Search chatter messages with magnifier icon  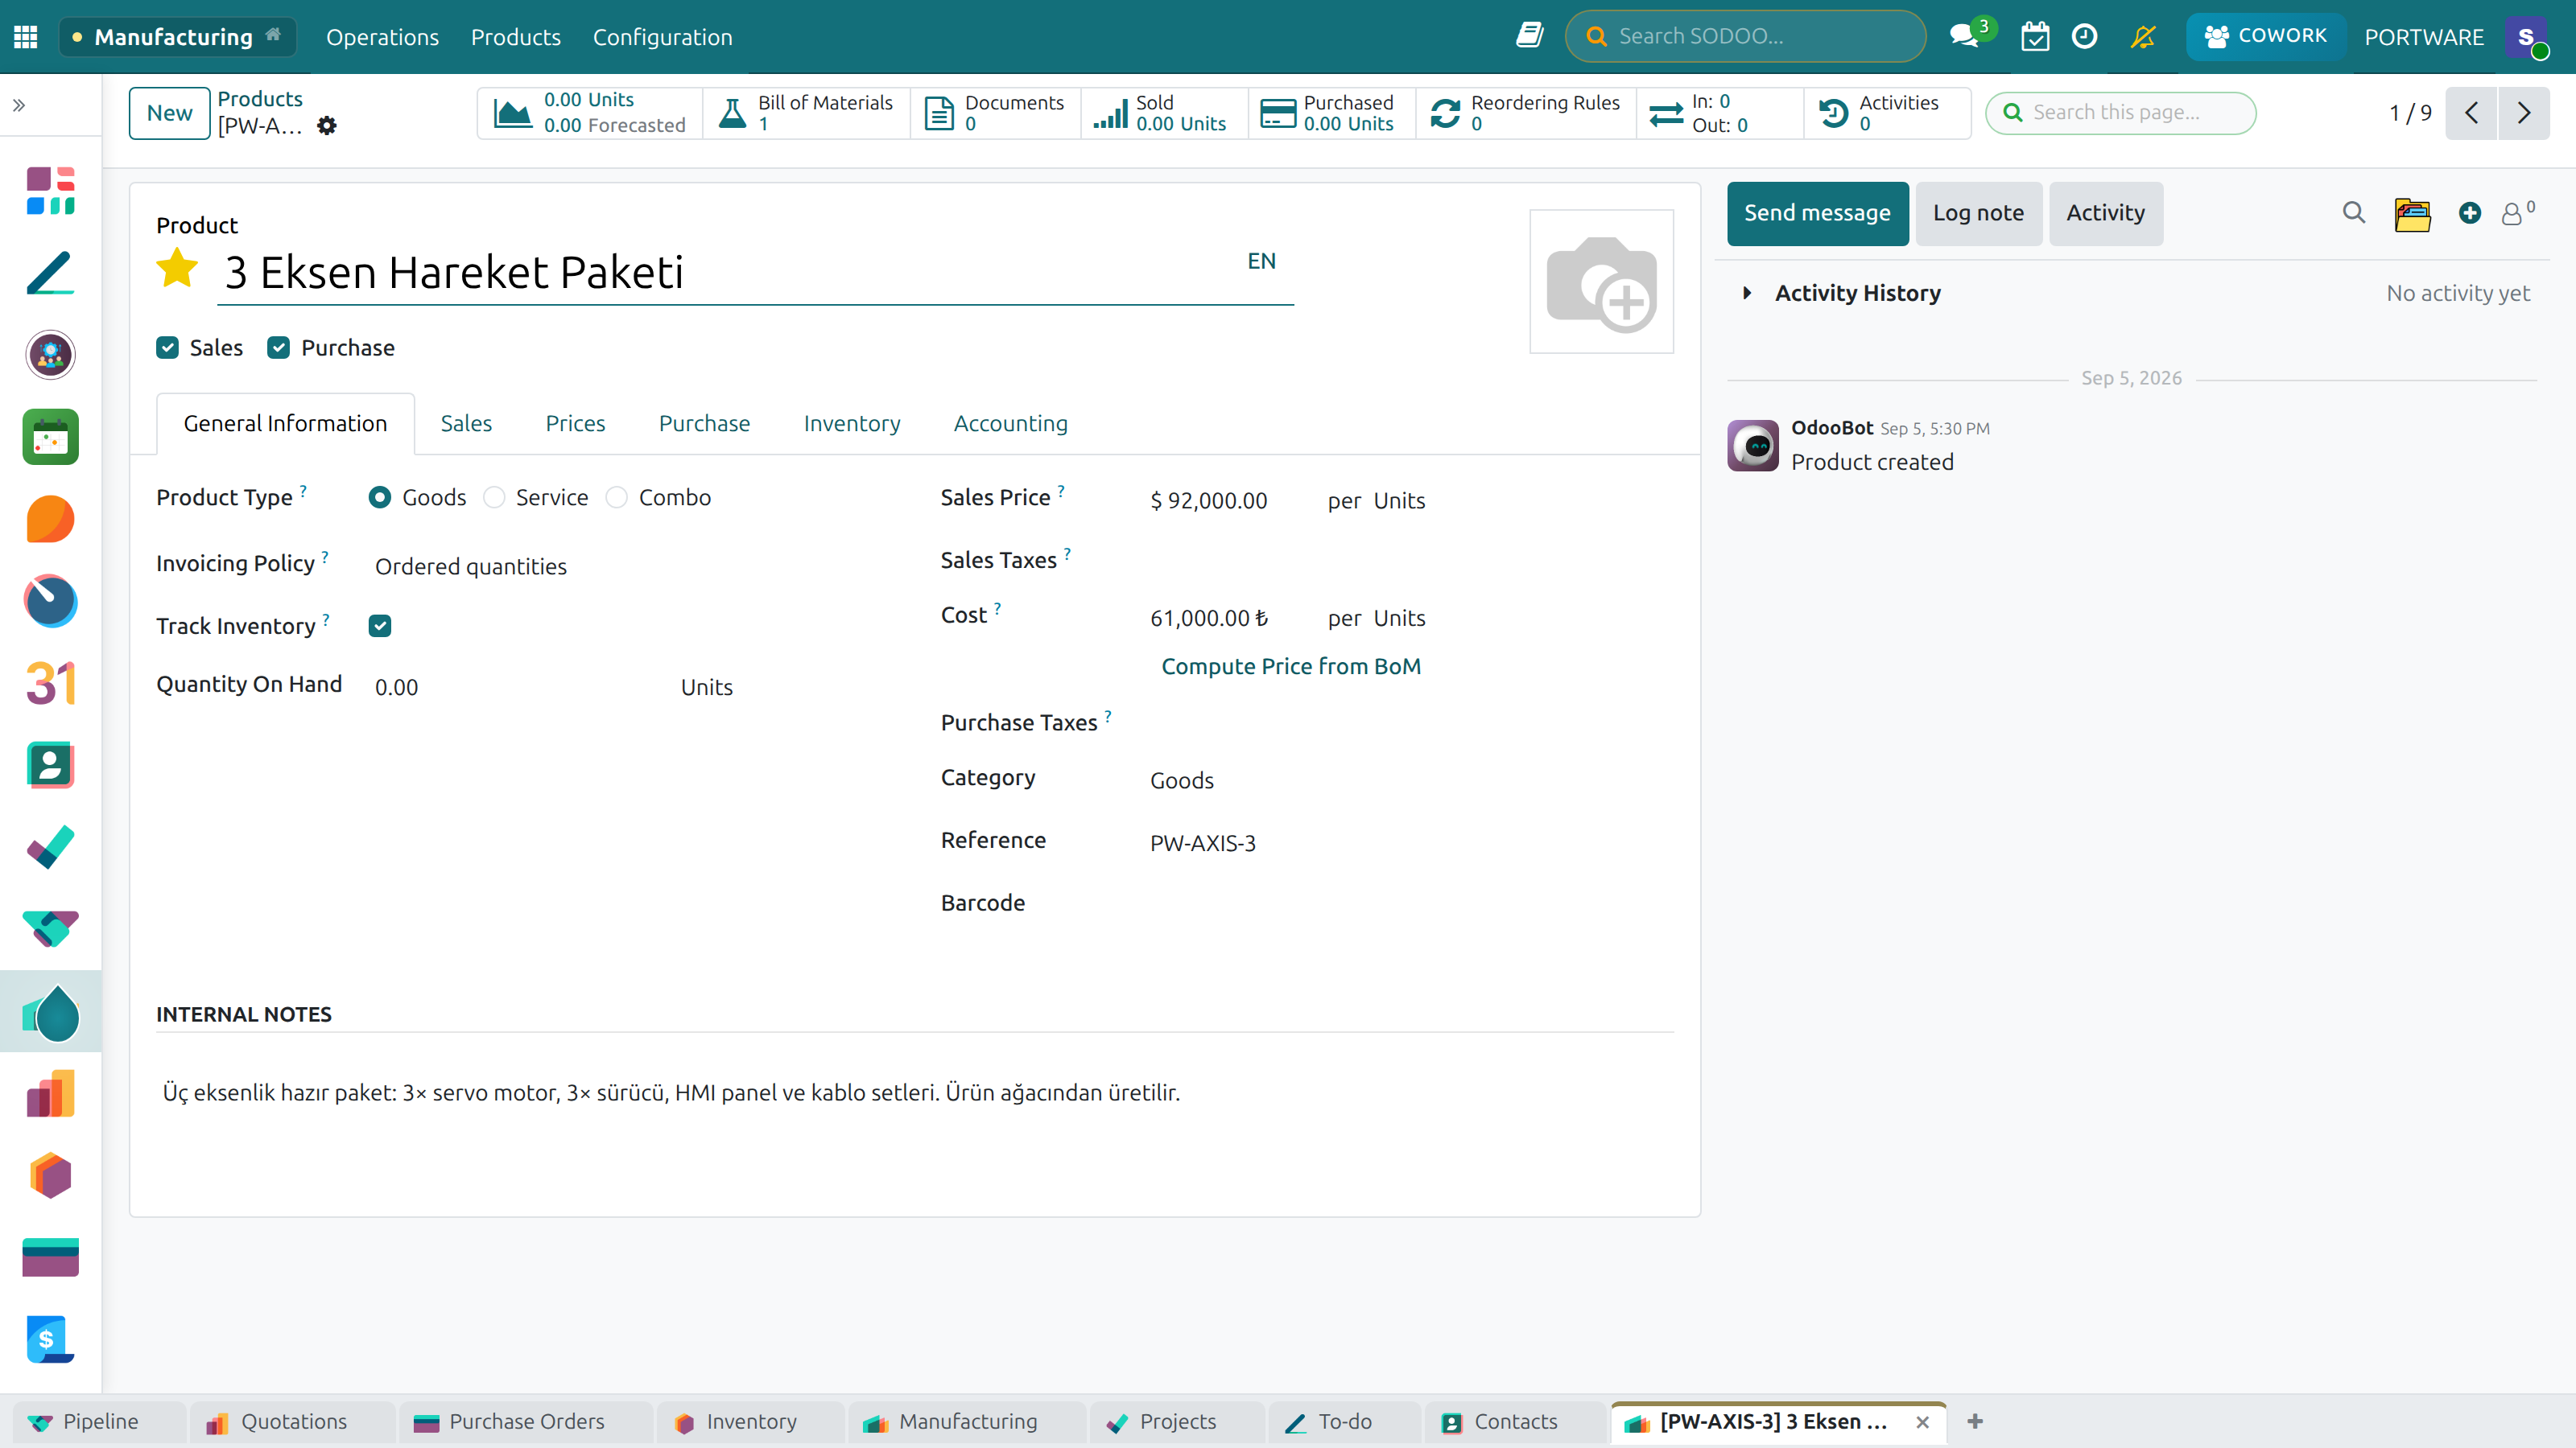pyautogui.click(x=2353, y=213)
